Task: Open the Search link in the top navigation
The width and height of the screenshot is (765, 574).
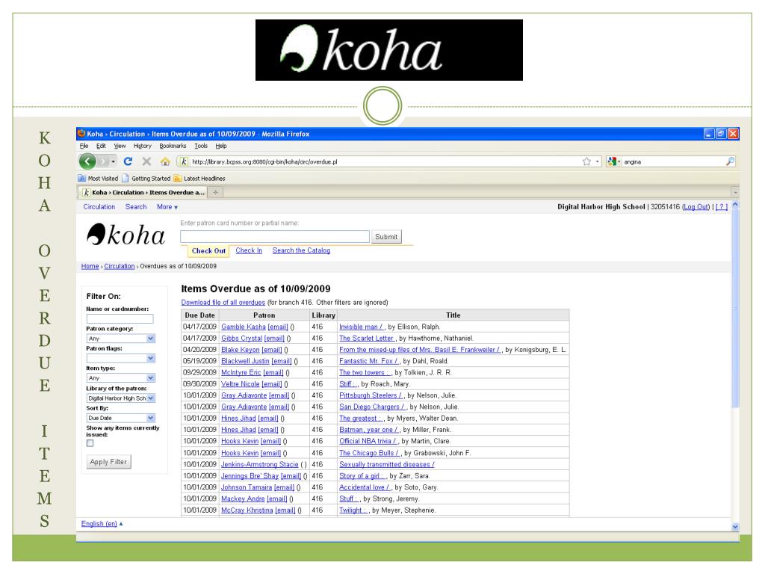Action: click(136, 207)
